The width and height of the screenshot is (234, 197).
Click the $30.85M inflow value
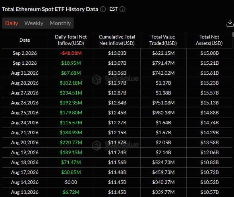71,172
